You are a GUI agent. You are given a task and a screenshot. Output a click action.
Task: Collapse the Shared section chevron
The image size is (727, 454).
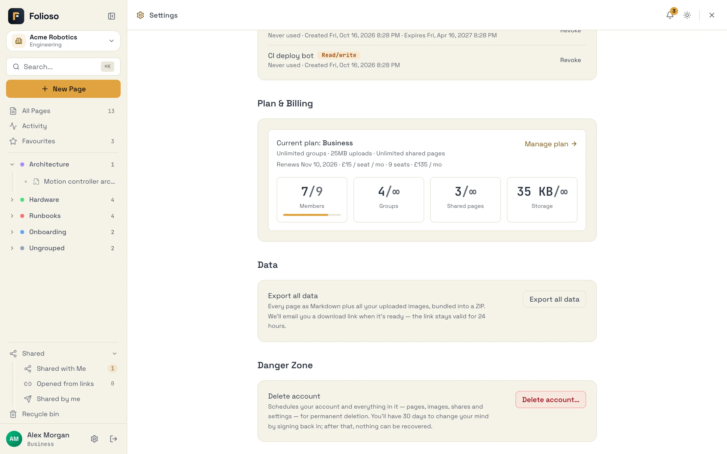(114, 353)
